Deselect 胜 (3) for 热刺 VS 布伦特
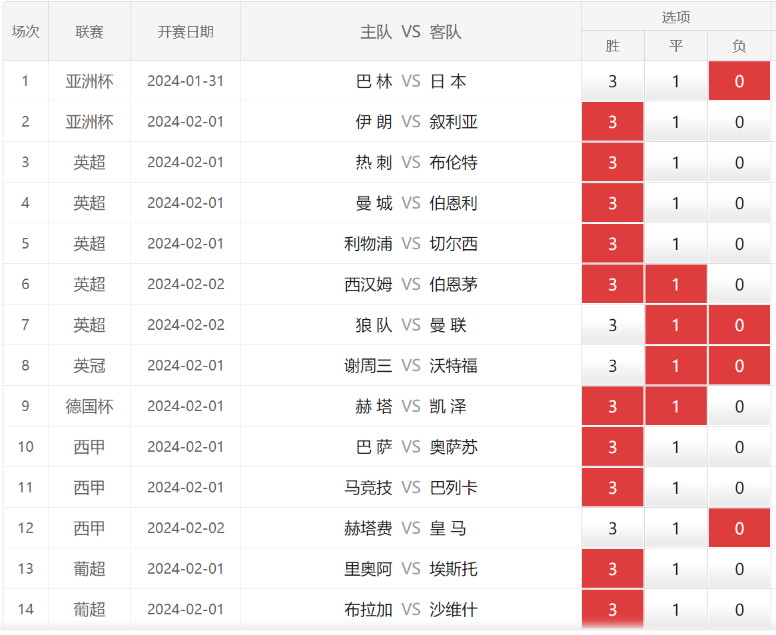The height and width of the screenshot is (635, 776). pos(613,163)
